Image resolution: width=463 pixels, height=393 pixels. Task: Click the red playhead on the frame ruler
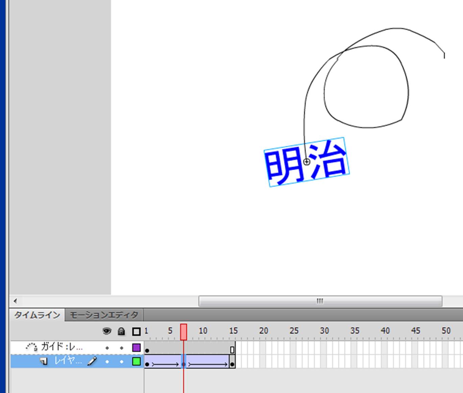[x=184, y=331]
